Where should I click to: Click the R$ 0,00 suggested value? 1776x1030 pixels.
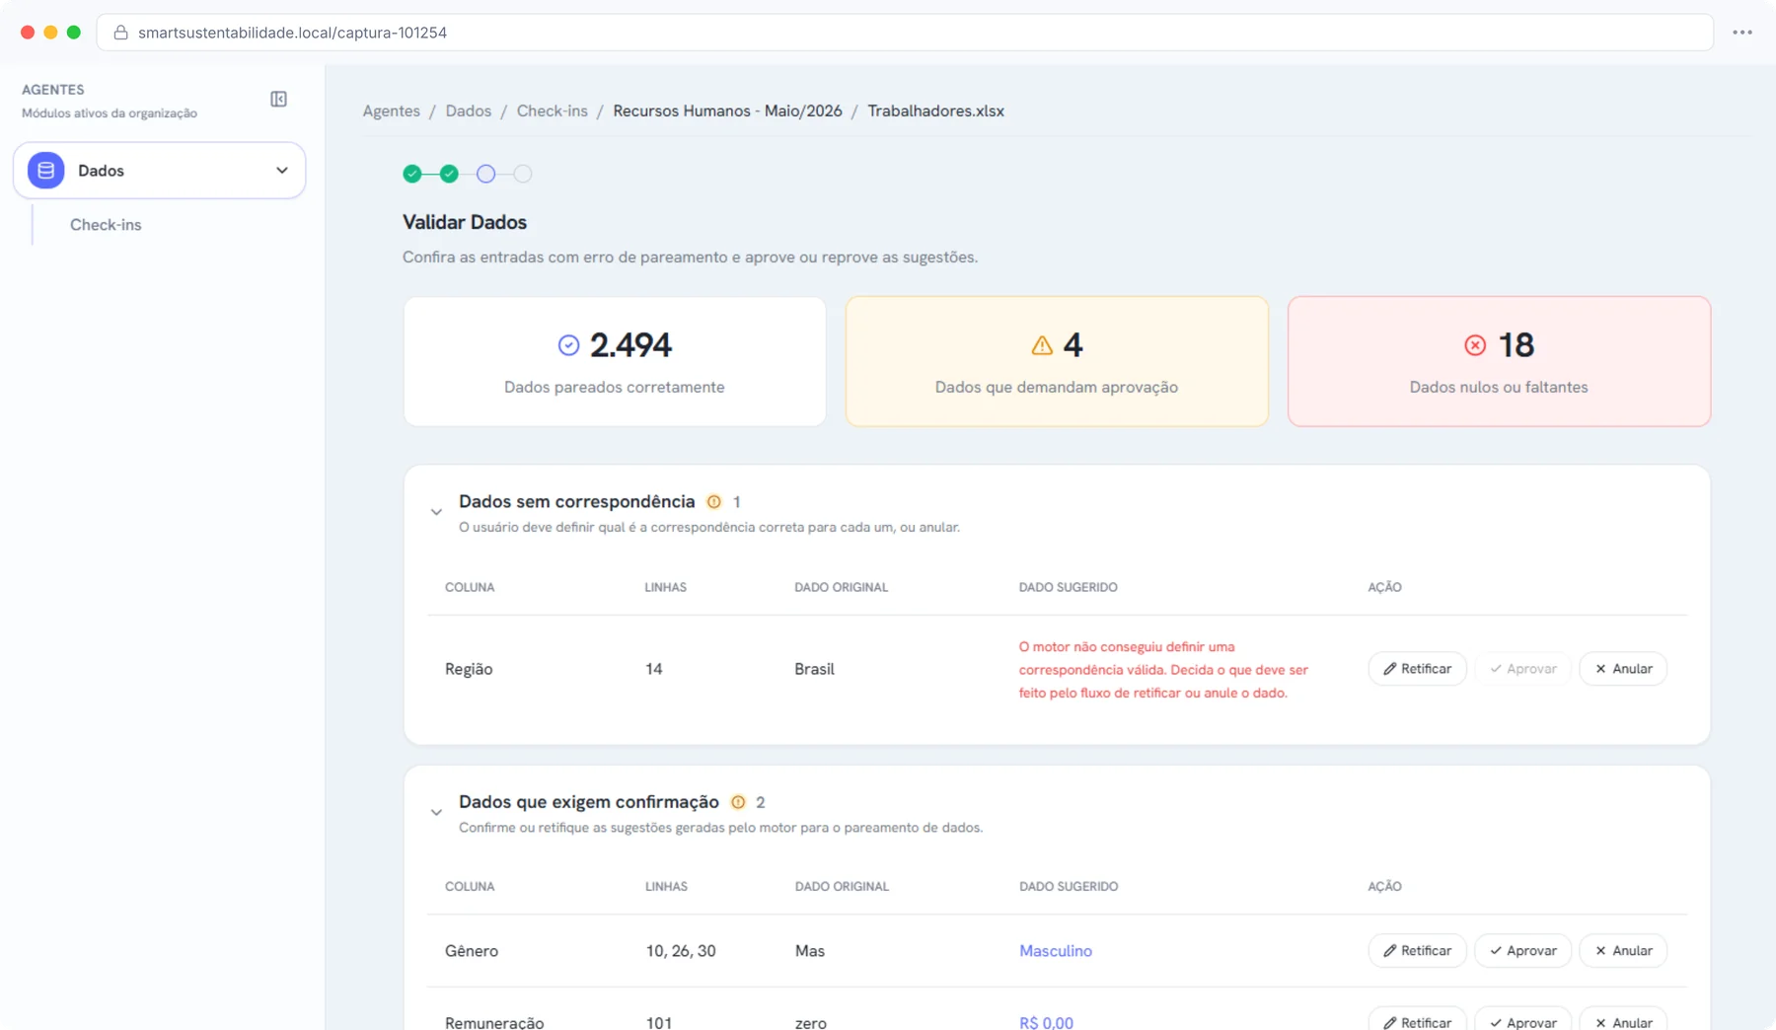point(1046,1022)
